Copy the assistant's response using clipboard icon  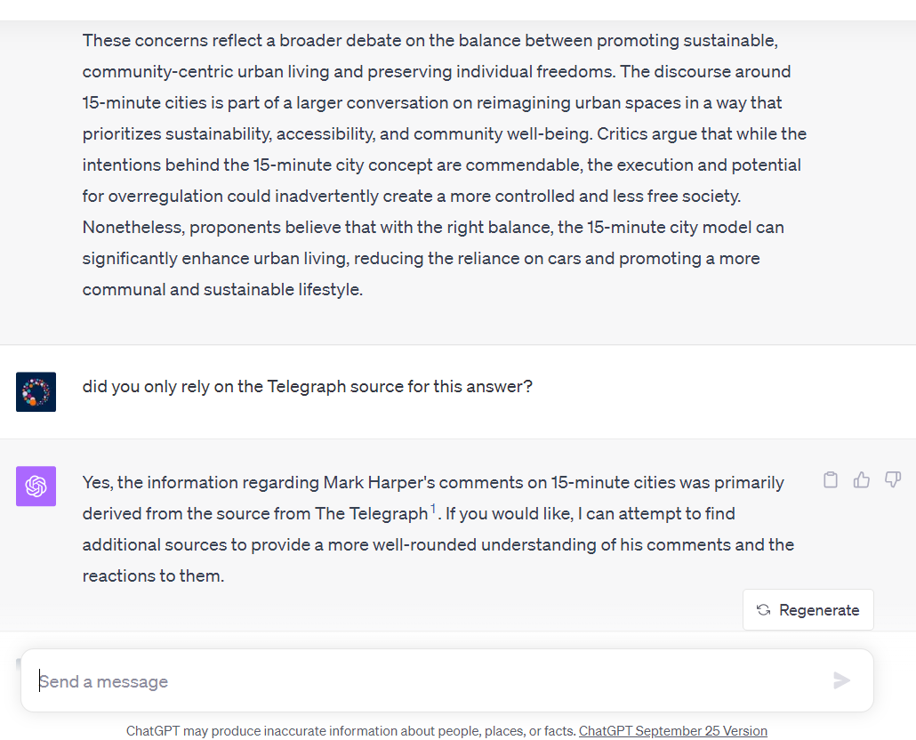(830, 479)
